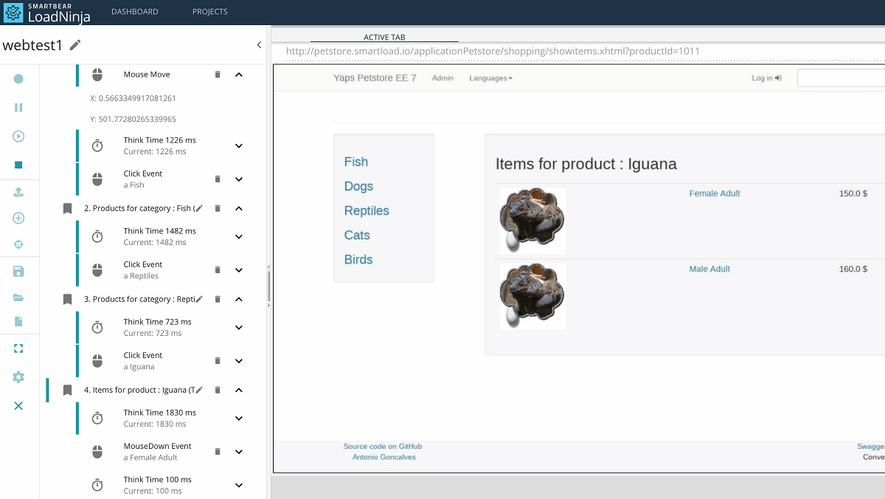Save the script using the save icon
The height and width of the screenshot is (499, 885).
(18, 271)
